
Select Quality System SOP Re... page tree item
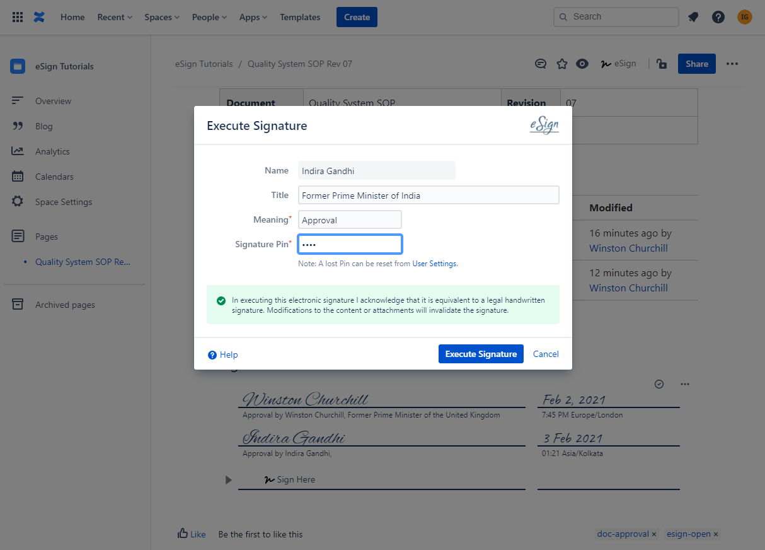click(x=83, y=262)
